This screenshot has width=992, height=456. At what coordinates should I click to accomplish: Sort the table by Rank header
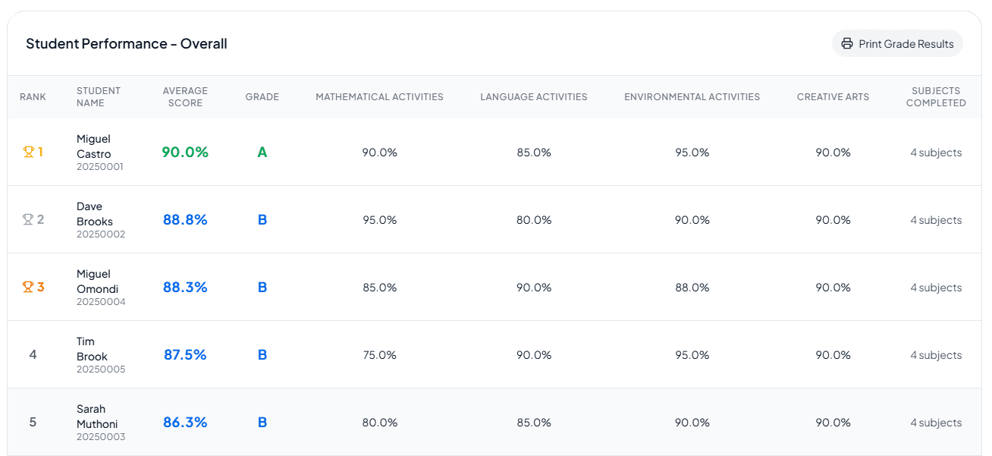[33, 96]
